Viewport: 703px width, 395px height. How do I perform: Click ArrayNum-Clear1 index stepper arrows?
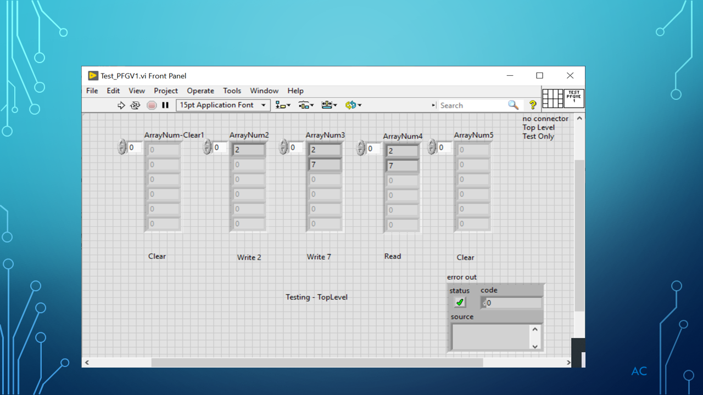122,147
